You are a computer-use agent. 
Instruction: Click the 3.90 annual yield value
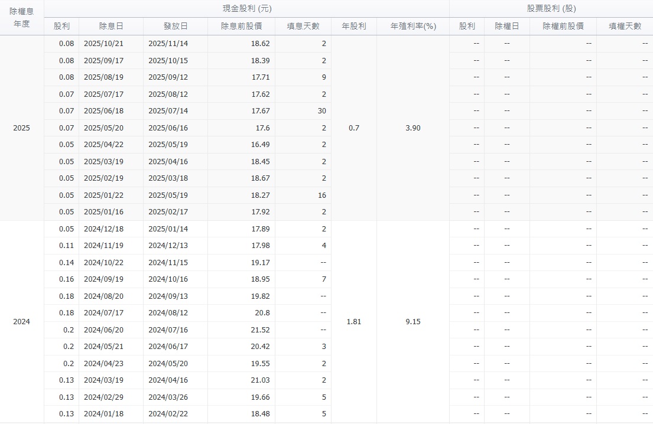pyautogui.click(x=413, y=128)
